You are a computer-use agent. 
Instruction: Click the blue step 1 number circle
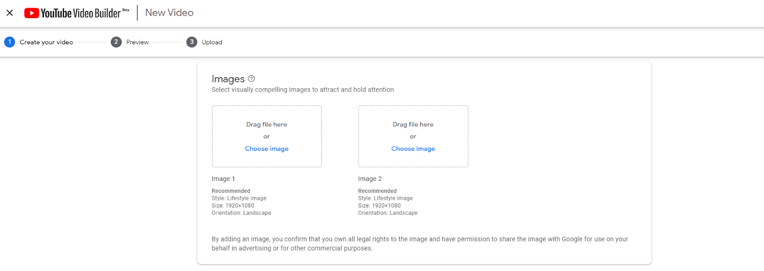coord(10,42)
